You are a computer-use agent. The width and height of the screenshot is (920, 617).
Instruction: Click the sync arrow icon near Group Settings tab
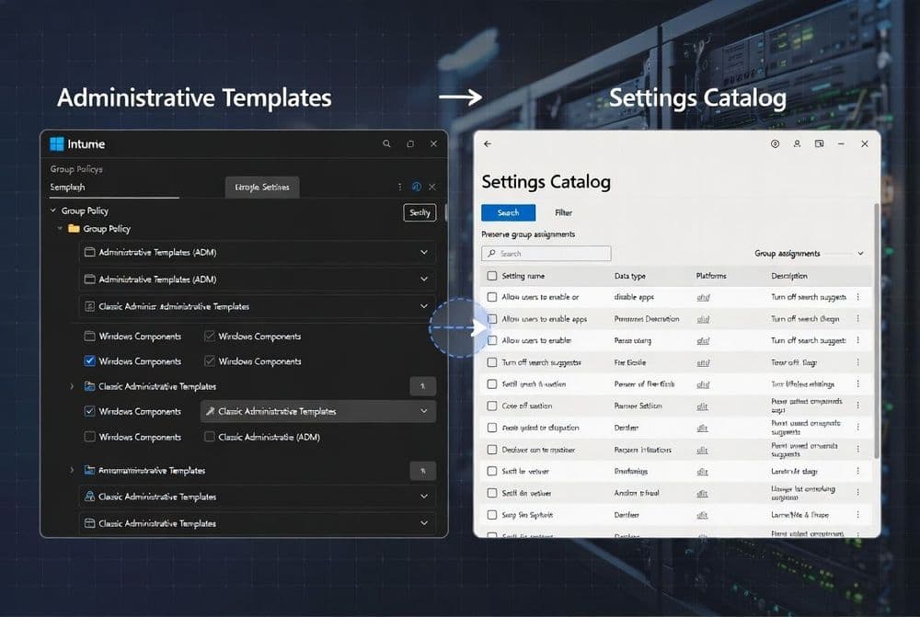(416, 187)
